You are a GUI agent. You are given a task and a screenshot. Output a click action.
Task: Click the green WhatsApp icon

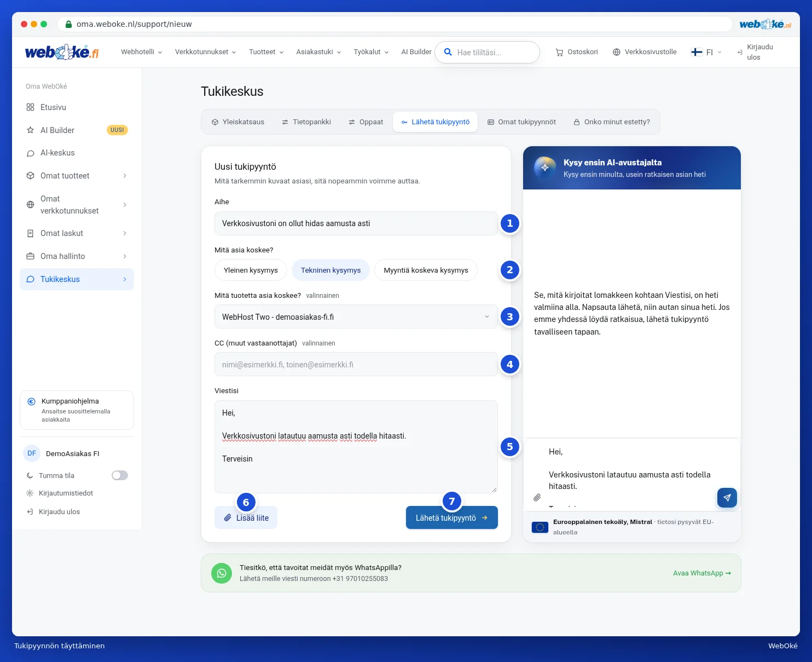point(222,573)
